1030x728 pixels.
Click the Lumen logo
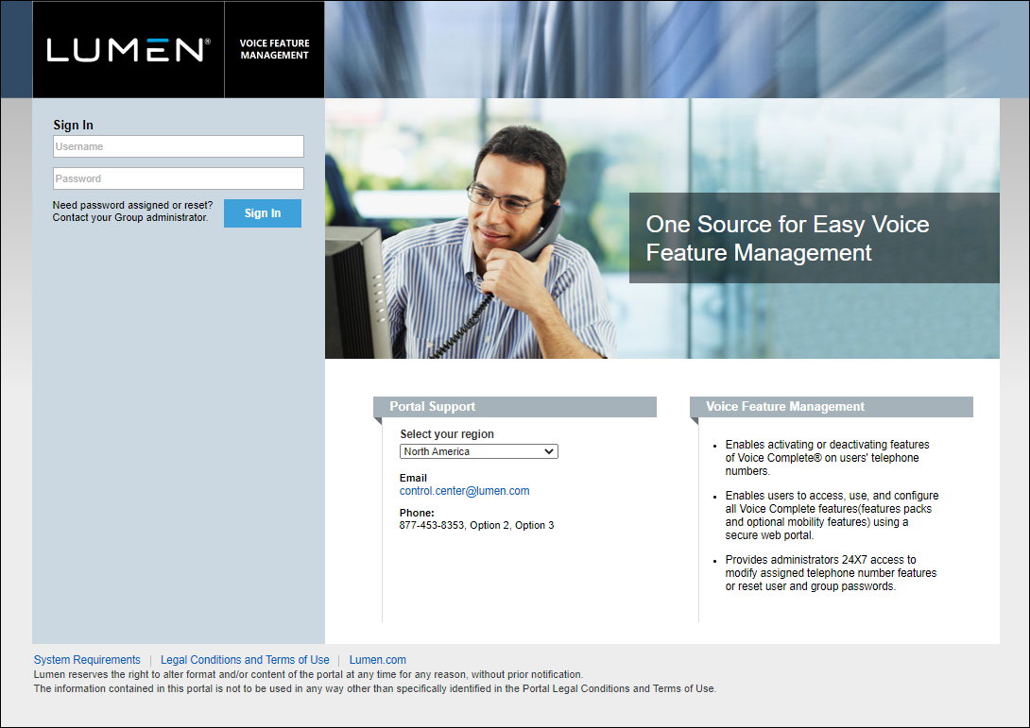pos(129,50)
